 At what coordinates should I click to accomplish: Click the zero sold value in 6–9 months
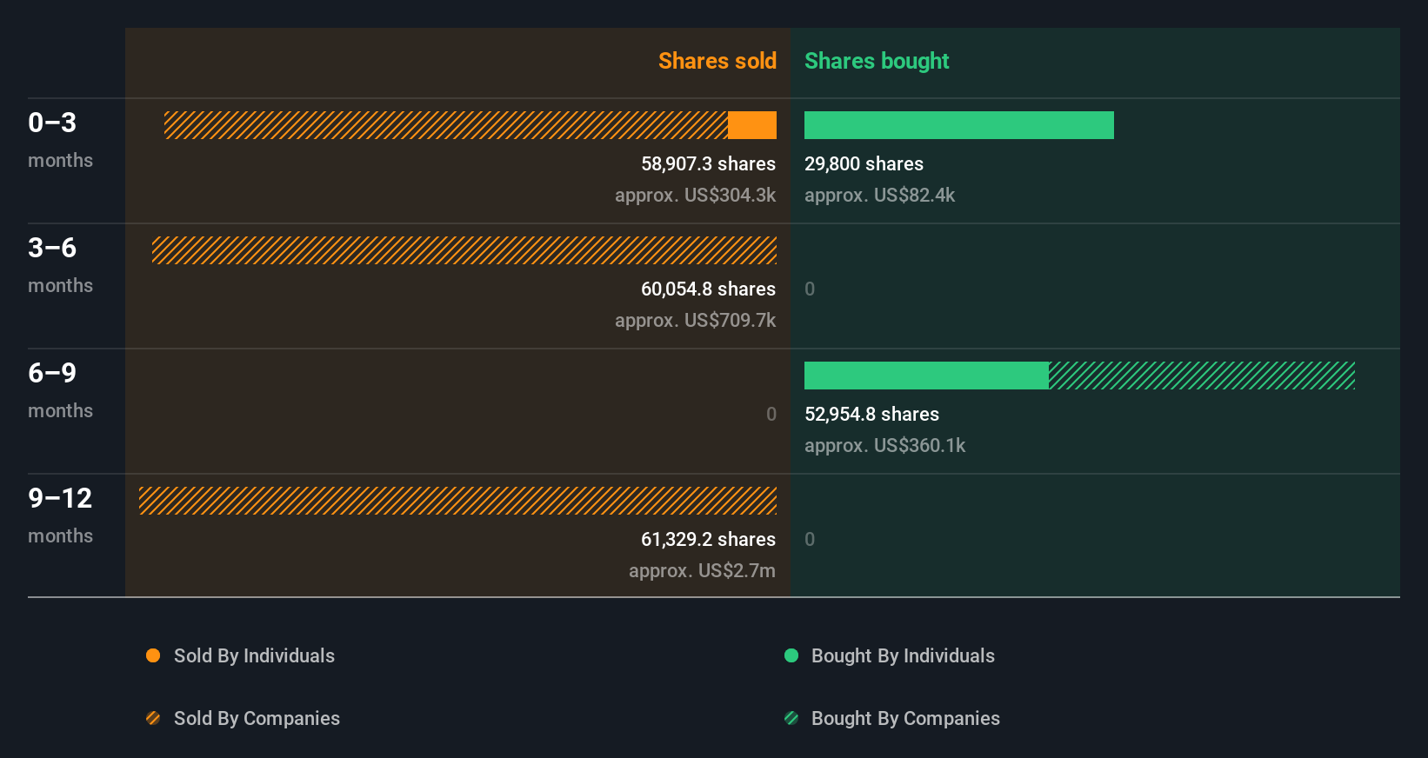[x=771, y=414]
